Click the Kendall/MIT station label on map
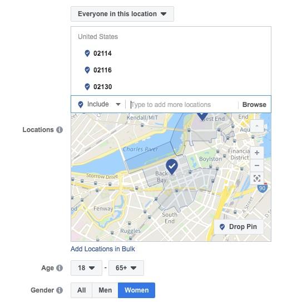Image resolution: width=282 pixels, height=302 pixels. tap(142, 118)
